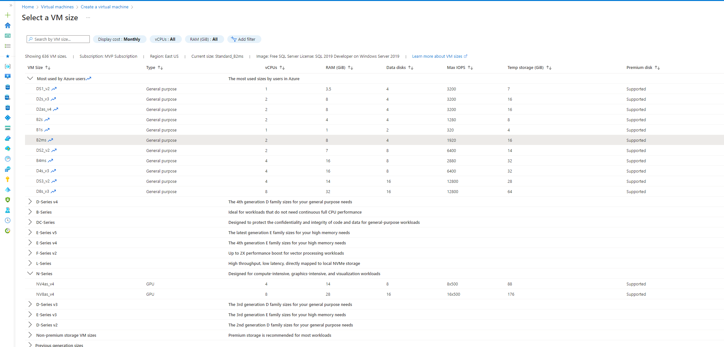Sort by the Premium disk column arrows
This screenshot has width=724, height=347.
pos(657,68)
